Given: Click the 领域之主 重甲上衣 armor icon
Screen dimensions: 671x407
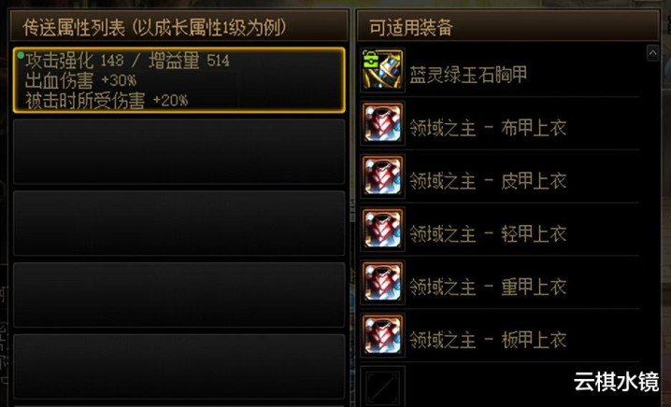Looking at the screenshot, I should [x=382, y=282].
